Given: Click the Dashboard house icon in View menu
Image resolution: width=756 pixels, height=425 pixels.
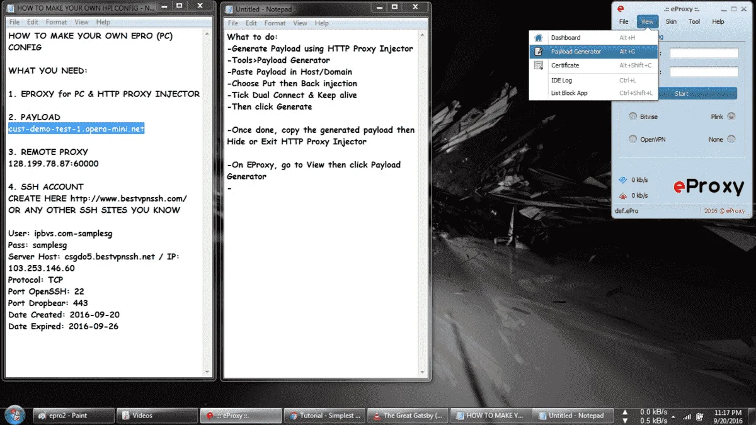Looking at the screenshot, I should click(539, 38).
